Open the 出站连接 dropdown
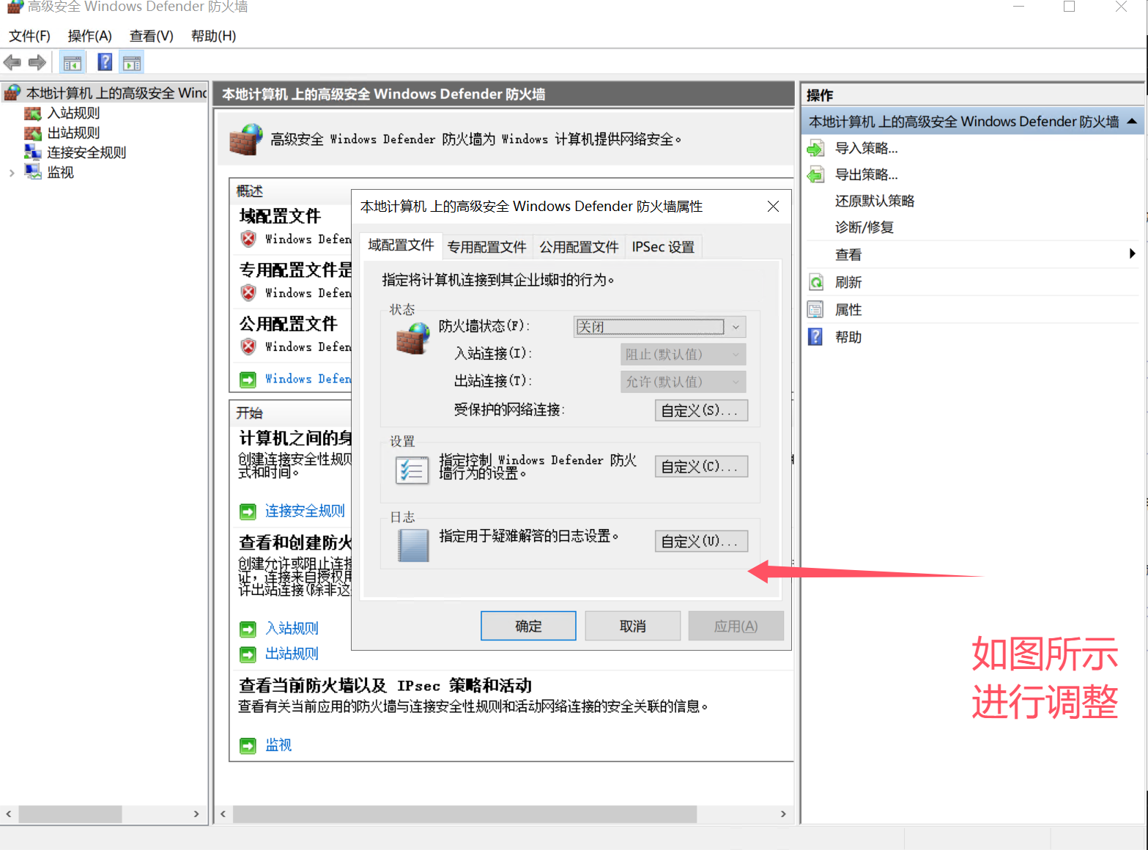The width and height of the screenshot is (1148, 850). point(683,382)
